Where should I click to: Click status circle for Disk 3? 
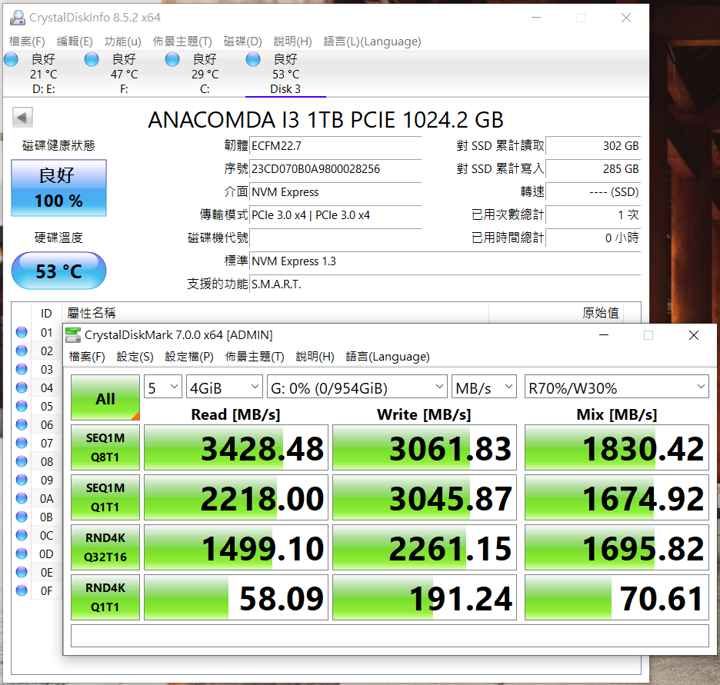click(x=253, y=60)
